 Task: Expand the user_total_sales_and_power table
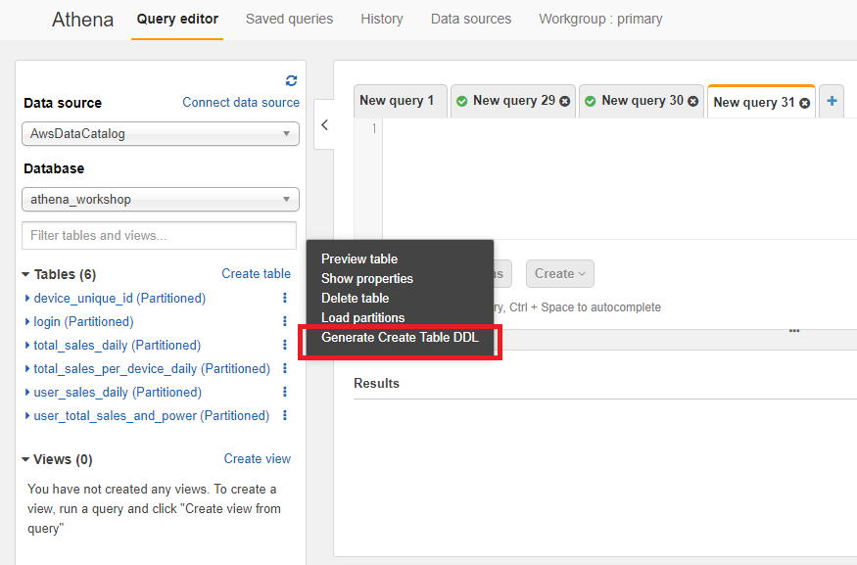pos(27,416)
